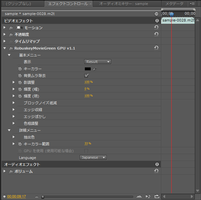
Task: Pick key color with the eyedropper
Action: point(95,69)
